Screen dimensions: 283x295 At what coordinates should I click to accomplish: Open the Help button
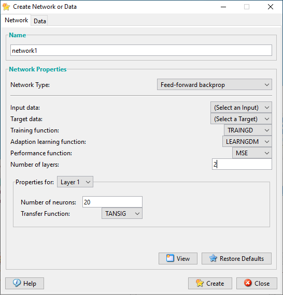[x=24, y=283]
